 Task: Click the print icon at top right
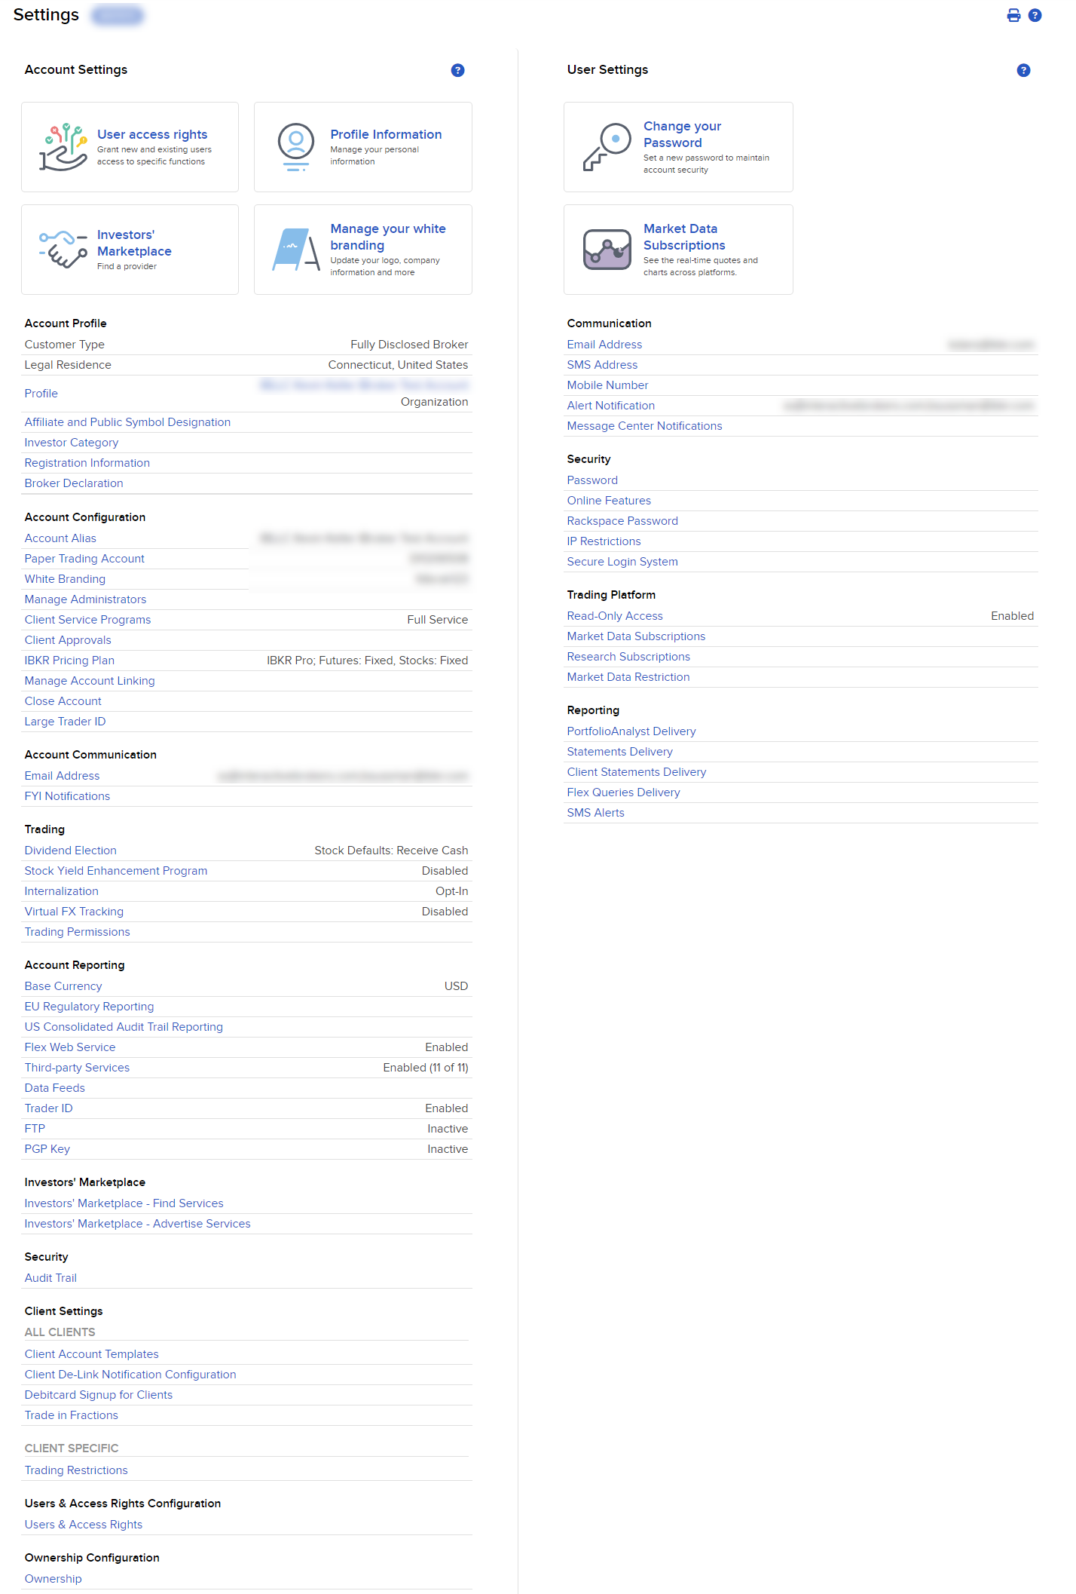coord(1013,15)
